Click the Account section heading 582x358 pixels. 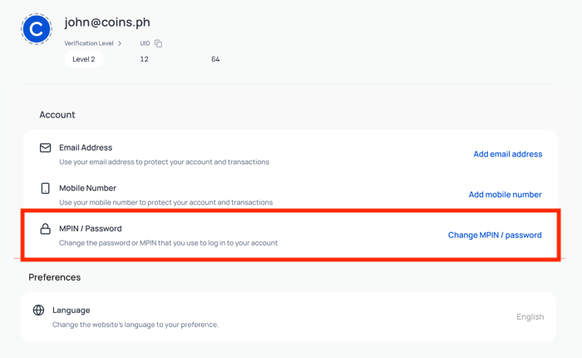pos(57,115)
